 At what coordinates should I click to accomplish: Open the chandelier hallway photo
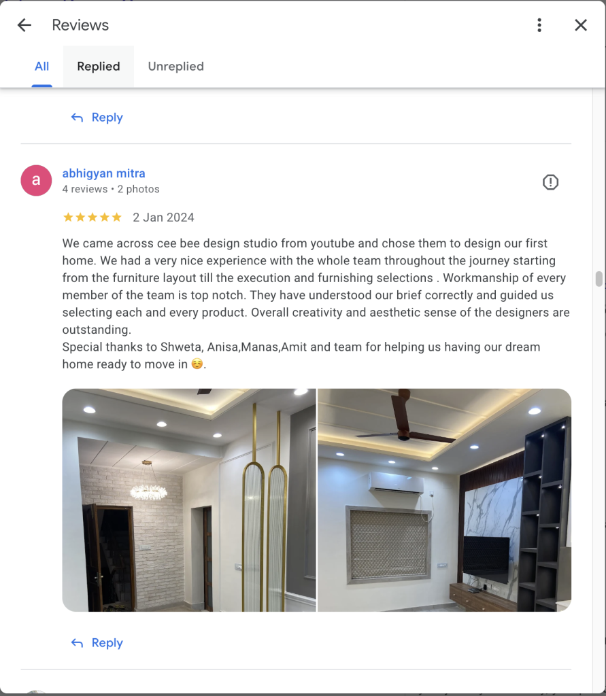pyautogui.click(x=189, y=500)
